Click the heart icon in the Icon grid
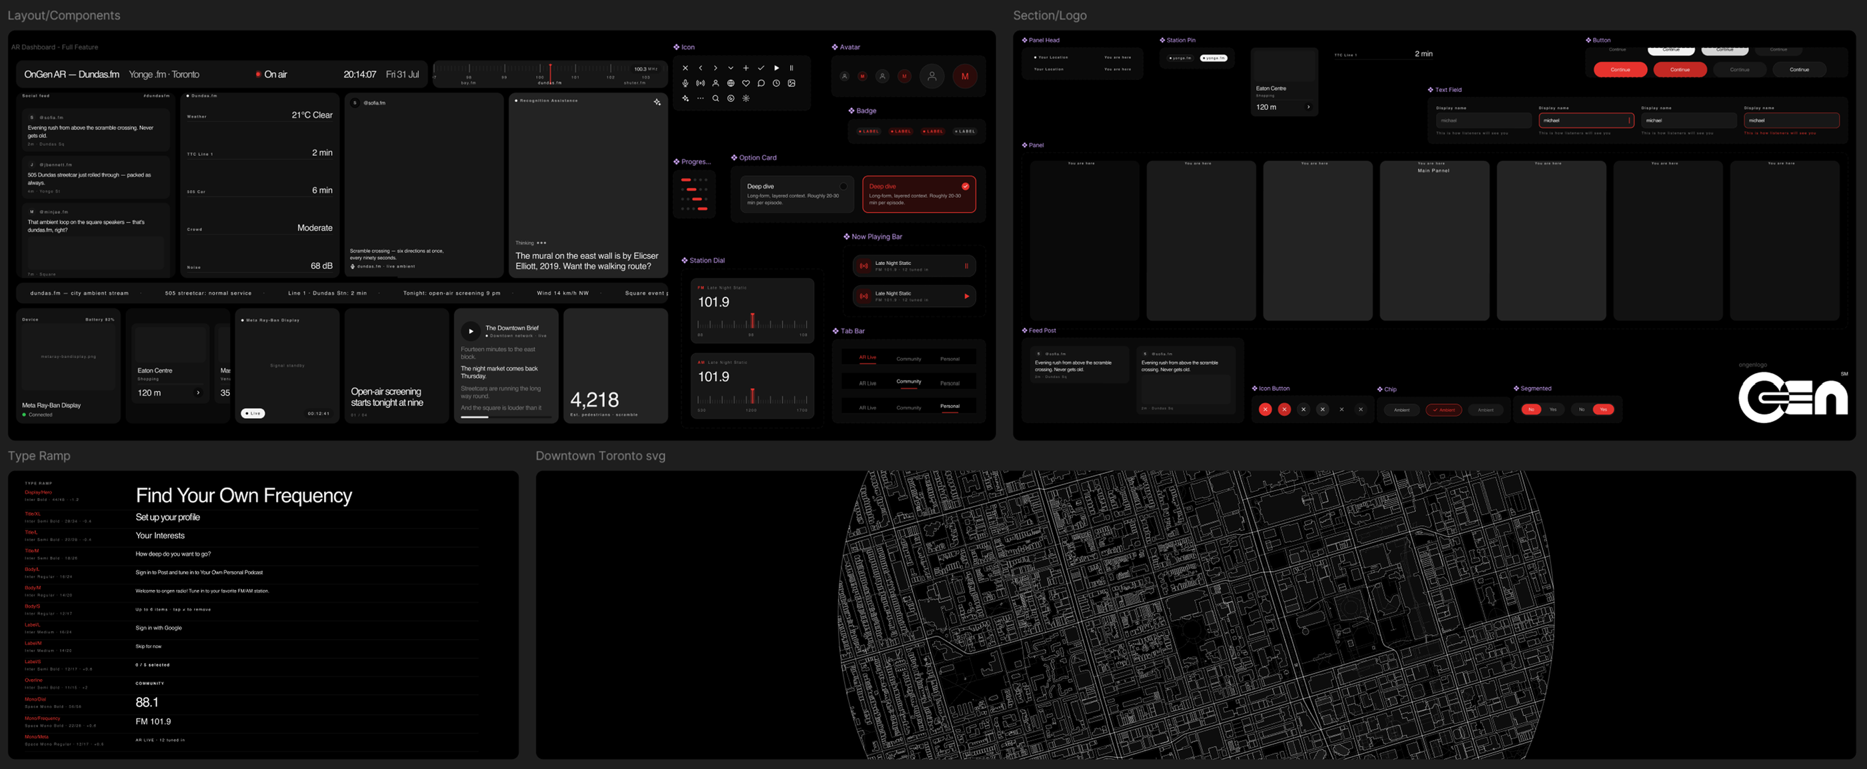 tap(745, 83)
